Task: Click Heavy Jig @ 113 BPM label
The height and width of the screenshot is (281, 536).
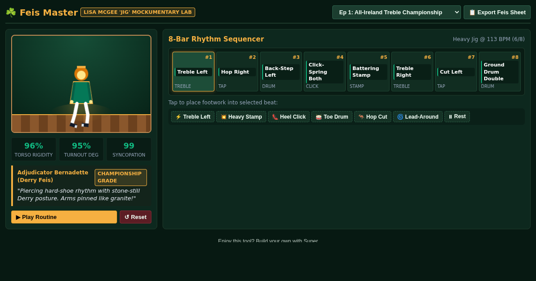Action: pos(489,39)
